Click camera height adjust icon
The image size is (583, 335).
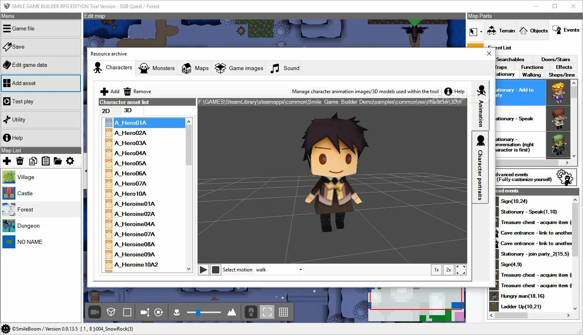[145, 312]
